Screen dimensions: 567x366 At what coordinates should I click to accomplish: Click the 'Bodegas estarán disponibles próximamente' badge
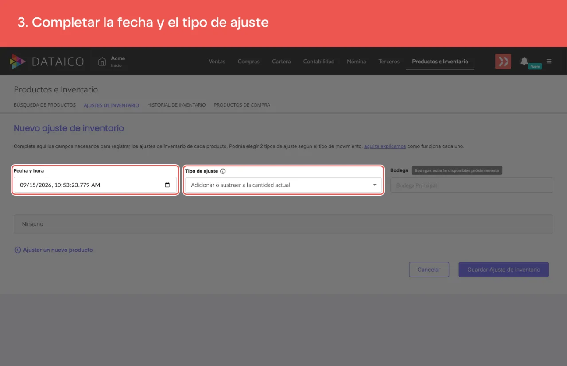click(x=457, y=170)
